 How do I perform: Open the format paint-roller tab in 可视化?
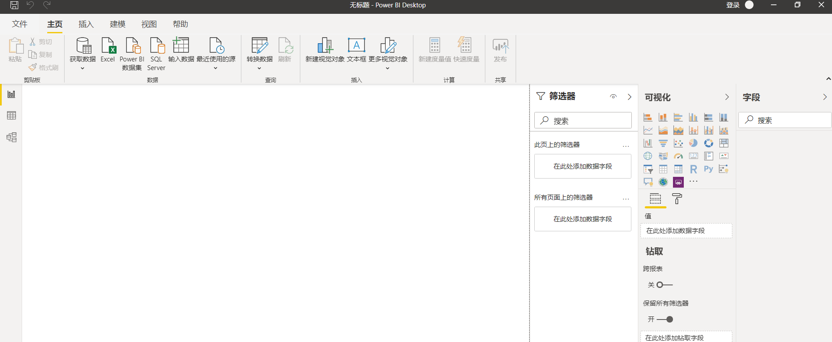point(677,199)
